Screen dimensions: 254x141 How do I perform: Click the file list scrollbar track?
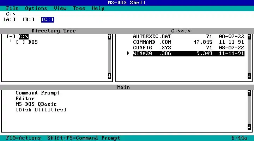pos(249,56)
